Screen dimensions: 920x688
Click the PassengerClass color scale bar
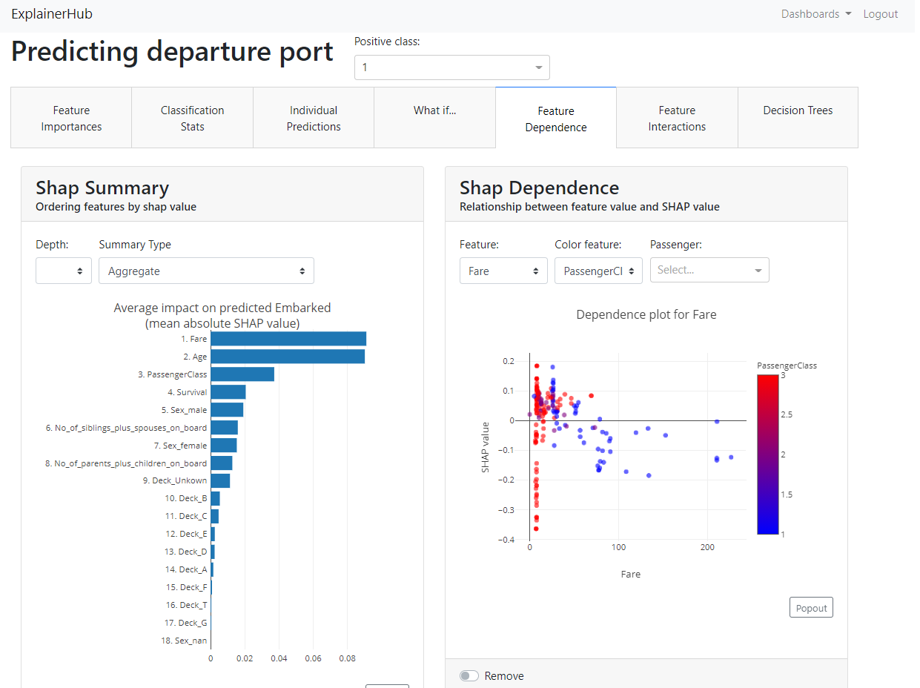[x=767, y=454]
